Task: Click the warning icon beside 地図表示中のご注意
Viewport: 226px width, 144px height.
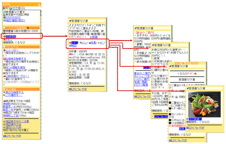Action: point(4,121)
